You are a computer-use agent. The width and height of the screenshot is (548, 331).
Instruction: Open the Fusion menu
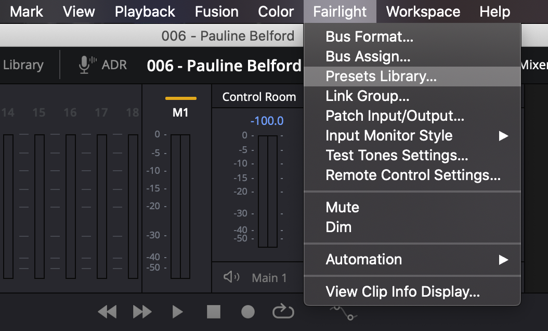[216, 11]
